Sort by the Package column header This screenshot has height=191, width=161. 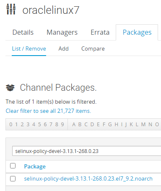click(x=35, y=166)
